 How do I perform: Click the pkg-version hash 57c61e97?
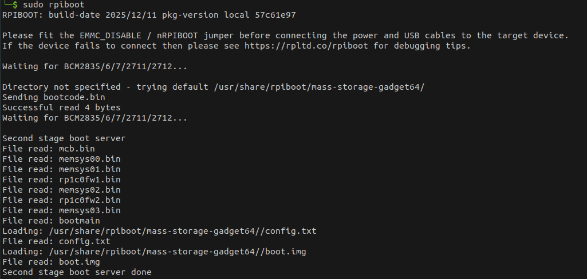(275, 14)
